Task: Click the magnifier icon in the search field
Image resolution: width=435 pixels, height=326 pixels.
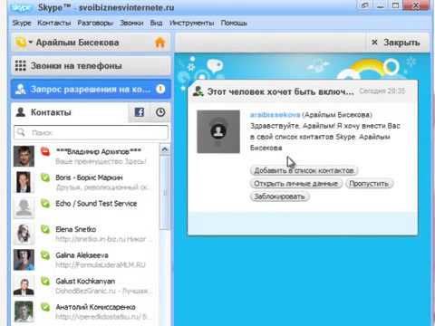Action: coord(21,132)
